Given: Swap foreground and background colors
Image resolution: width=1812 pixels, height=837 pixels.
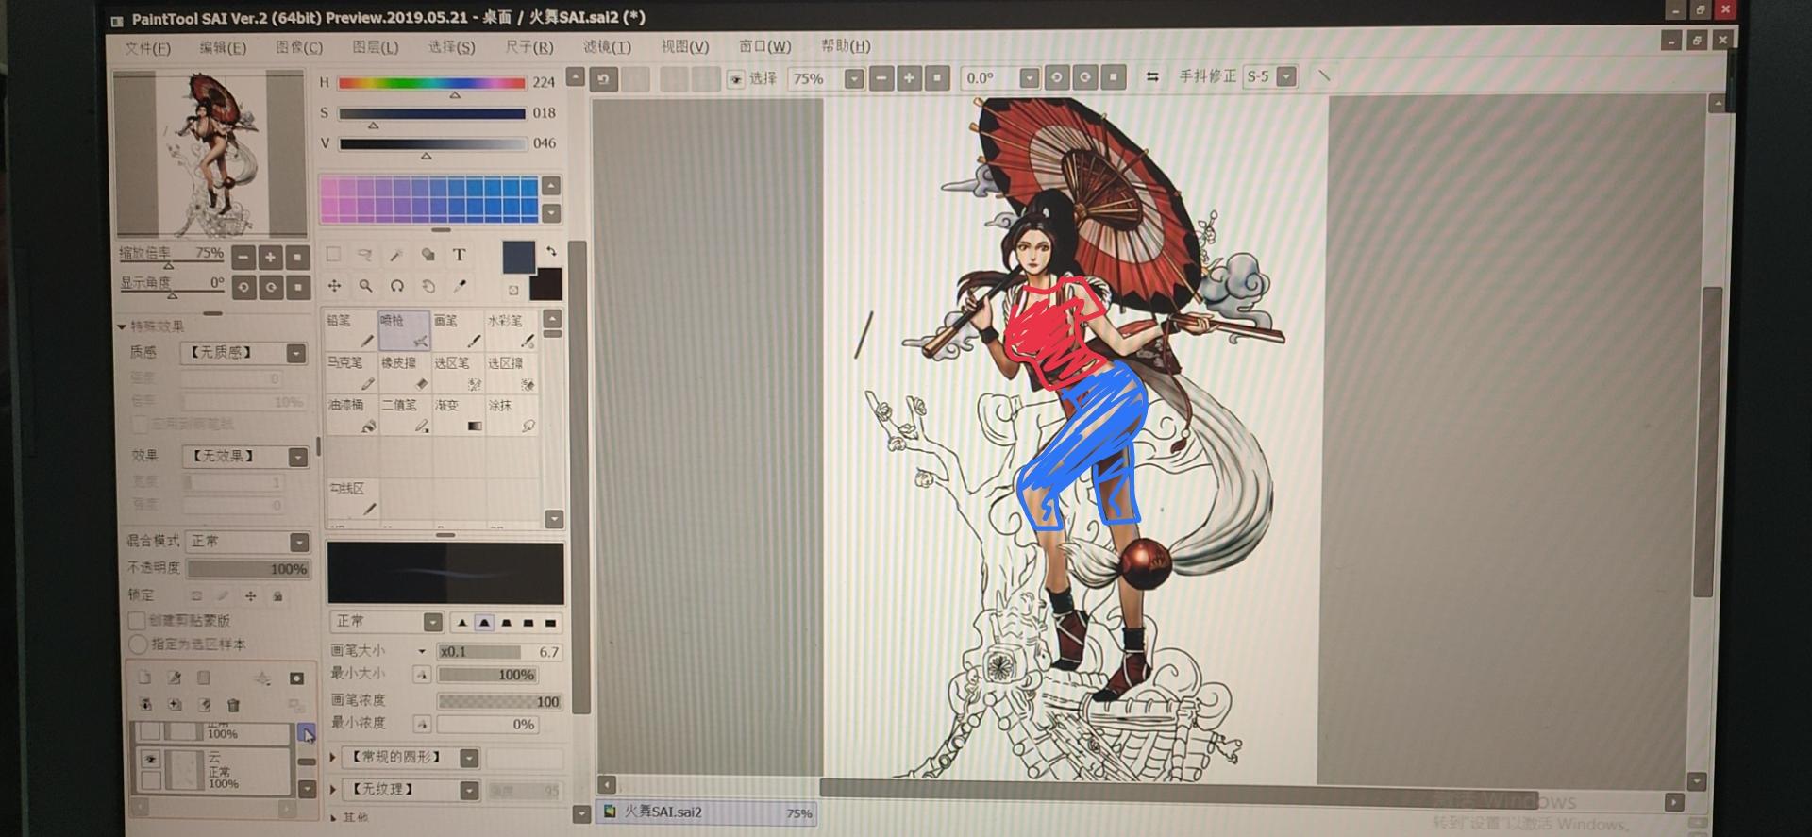Looking at the screenshot, I should point(551,251).
